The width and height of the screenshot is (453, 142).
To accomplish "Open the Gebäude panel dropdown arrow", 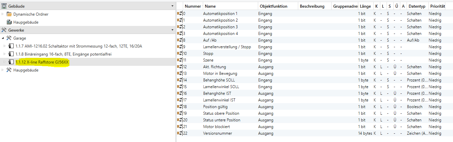I will click(x=172, y=6).
